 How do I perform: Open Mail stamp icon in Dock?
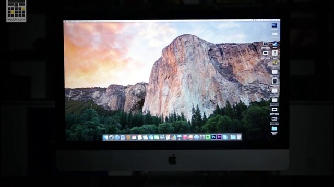pyautogui.click(x=123, y=137)
